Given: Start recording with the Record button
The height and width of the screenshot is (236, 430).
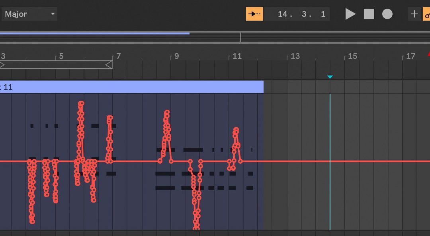Looking at the screenshot, I should (387, 14).
